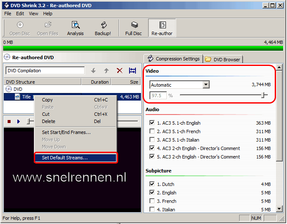
Task: Uncheck subpicture 2 English
Action: pyautogui.click(x=152, y=192)
